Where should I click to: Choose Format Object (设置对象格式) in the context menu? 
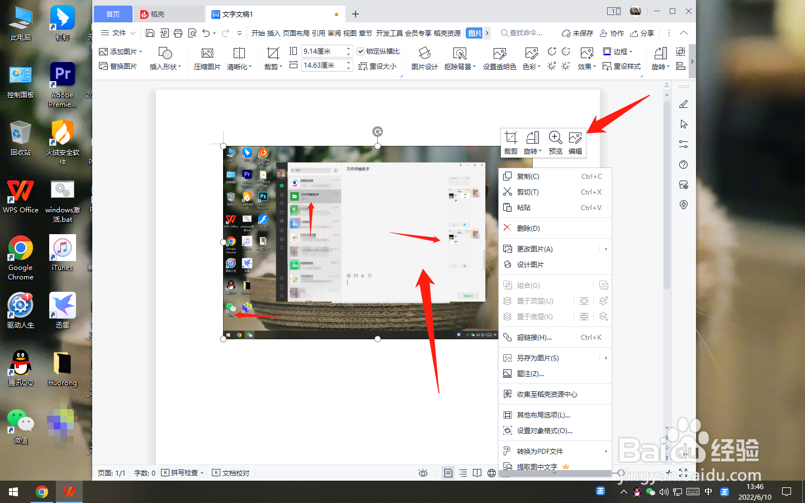[555, 430]
